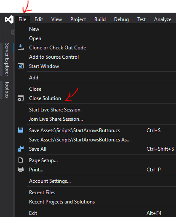Click the Page Setup icon
This screenshot has width=176, height=217.
coord(21,160)
